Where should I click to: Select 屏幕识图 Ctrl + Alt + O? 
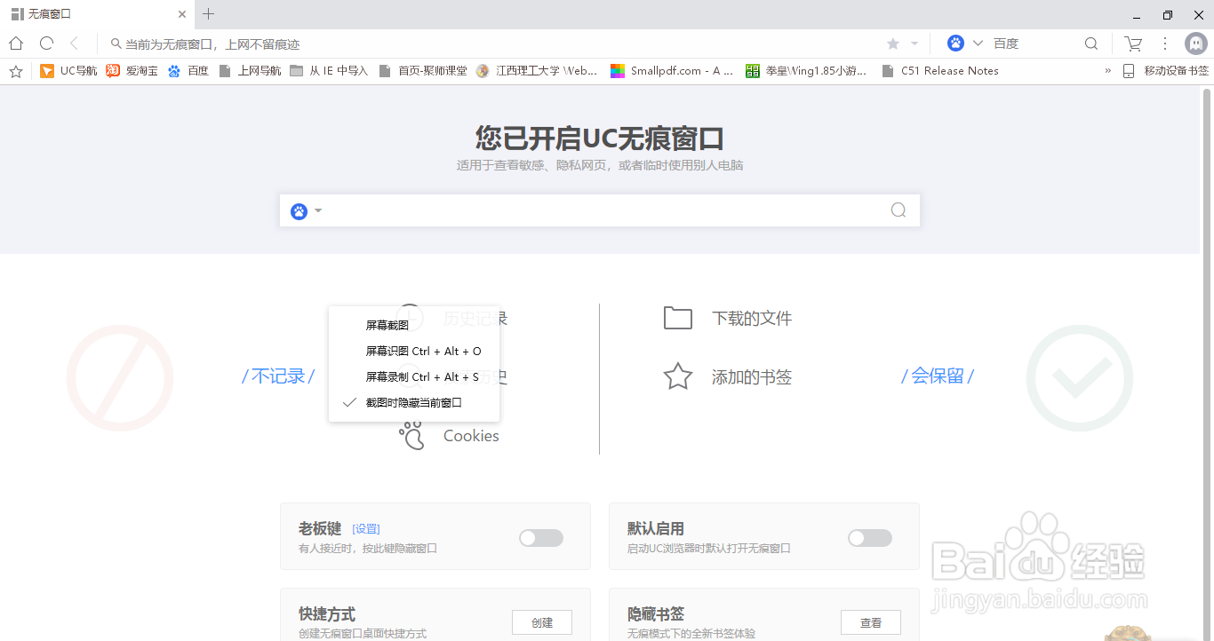point(414,352)
